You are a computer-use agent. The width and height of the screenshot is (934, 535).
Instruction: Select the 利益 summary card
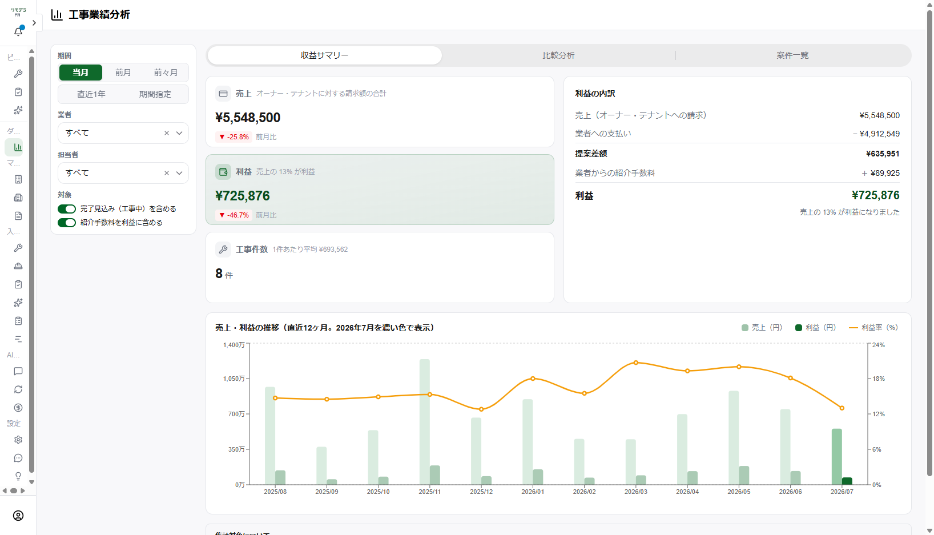click(380, 190)
